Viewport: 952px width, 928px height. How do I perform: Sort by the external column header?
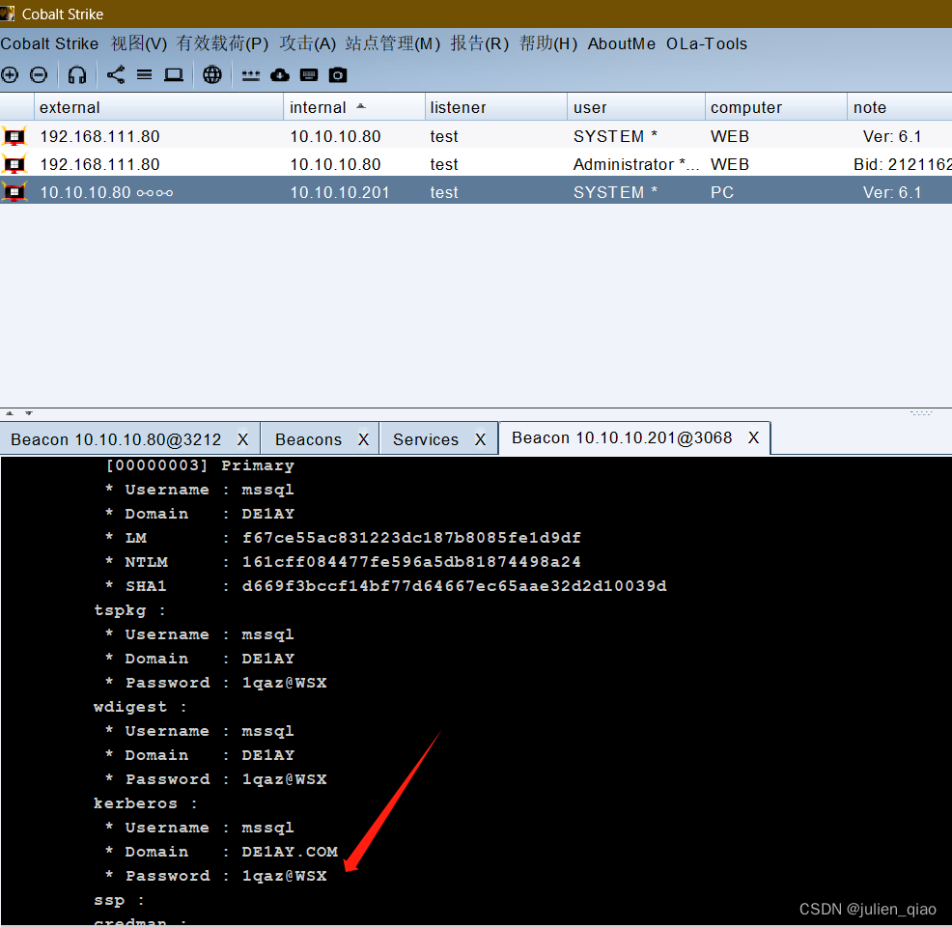158,107
